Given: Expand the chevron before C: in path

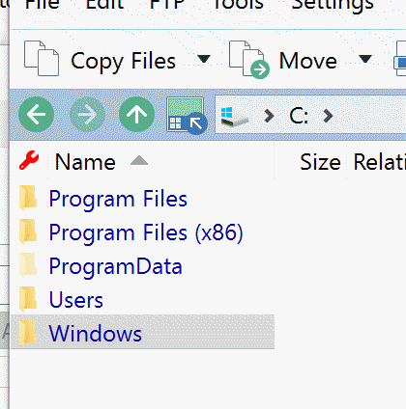Looking at the screenshot, I should 269,116.
